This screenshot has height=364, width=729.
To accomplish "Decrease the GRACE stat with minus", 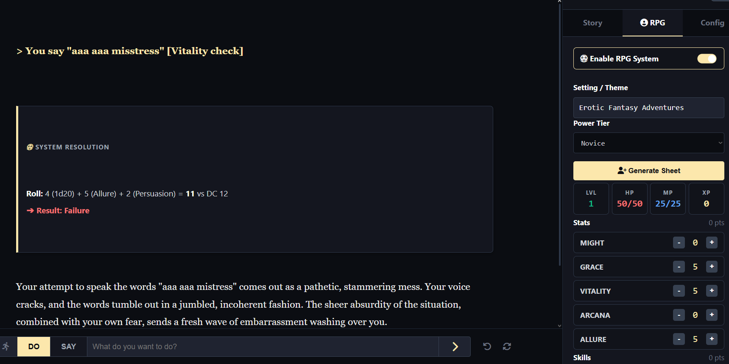I will 679,267.
